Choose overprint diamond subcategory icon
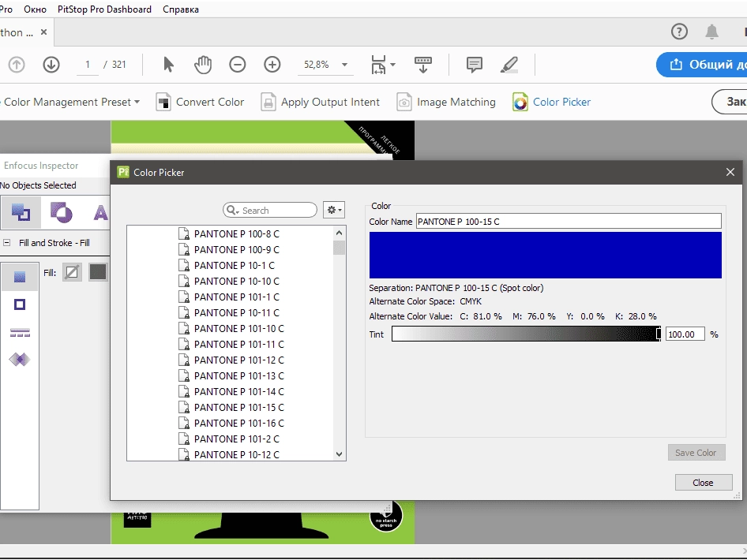 pyautogui.click(x=20, y=359)
